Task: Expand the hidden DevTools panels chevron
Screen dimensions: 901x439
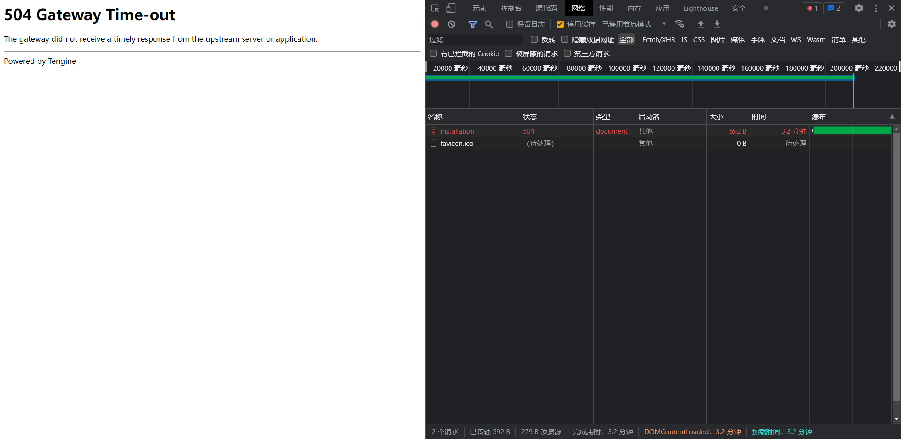Action: (766, 8)
